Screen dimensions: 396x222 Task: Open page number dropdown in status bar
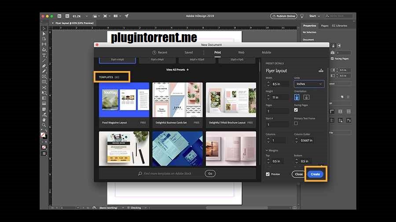point(78,208)
